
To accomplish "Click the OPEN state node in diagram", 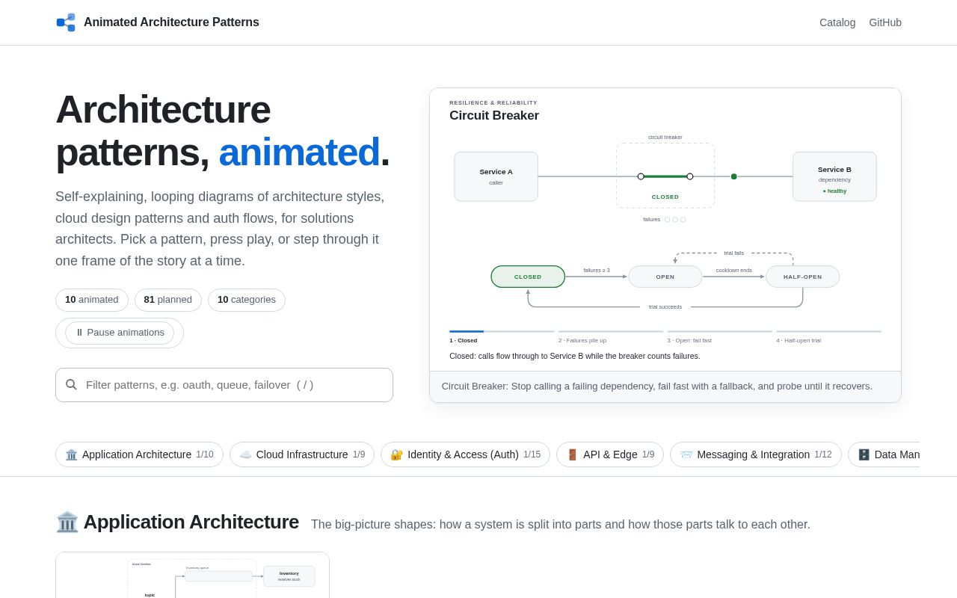I will [665, 277].
